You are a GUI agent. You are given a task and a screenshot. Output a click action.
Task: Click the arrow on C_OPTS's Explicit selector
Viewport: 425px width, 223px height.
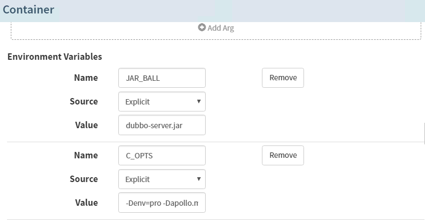199,179
